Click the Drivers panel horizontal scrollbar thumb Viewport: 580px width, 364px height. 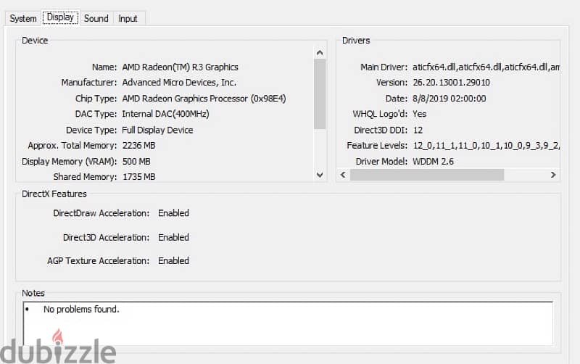427,175
